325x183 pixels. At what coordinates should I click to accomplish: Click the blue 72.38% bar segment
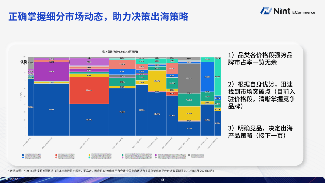click(x=31, y=107)
